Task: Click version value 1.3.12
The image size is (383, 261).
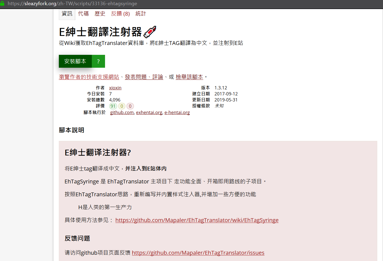Action: tap(221, 88)
